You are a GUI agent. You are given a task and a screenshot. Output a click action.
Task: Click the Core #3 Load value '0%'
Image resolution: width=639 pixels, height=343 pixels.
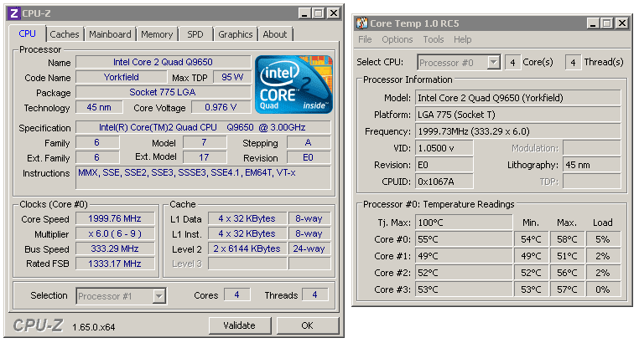603,289
